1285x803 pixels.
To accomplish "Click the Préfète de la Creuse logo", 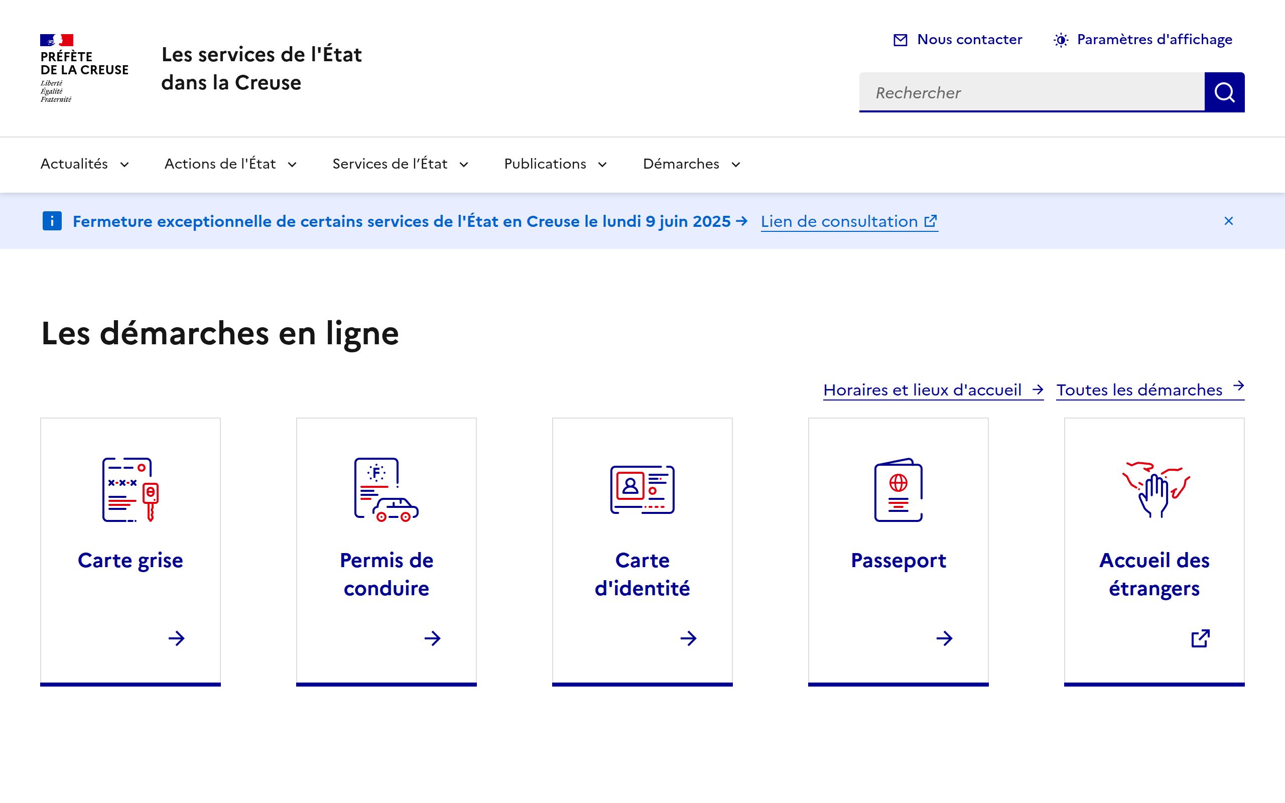I will (84, 69).
